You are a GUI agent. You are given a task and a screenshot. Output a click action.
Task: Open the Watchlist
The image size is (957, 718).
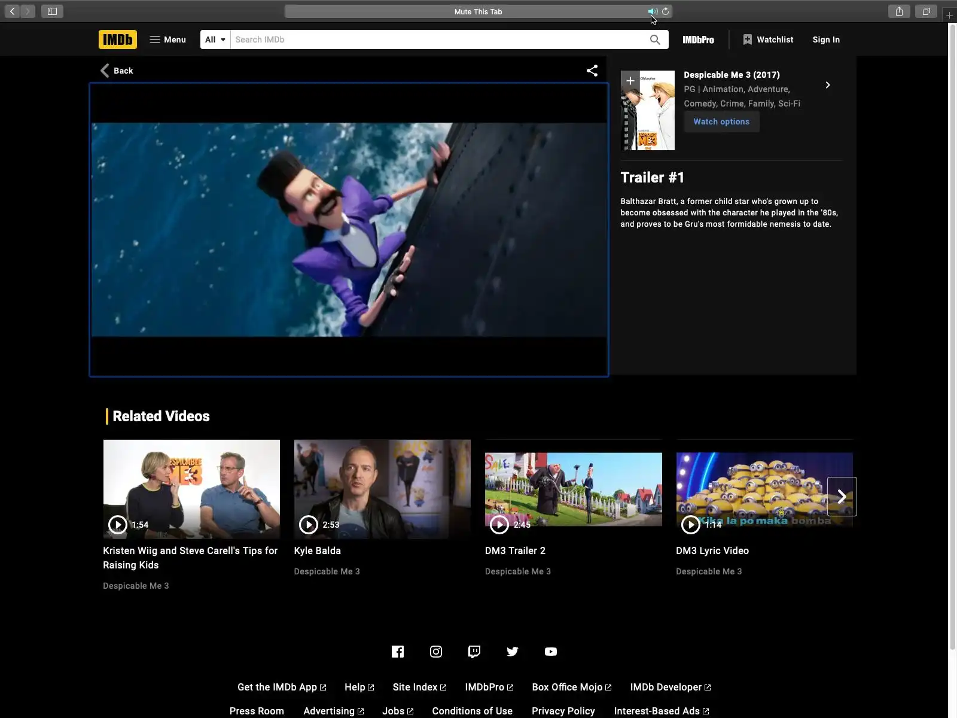point(768,39)
